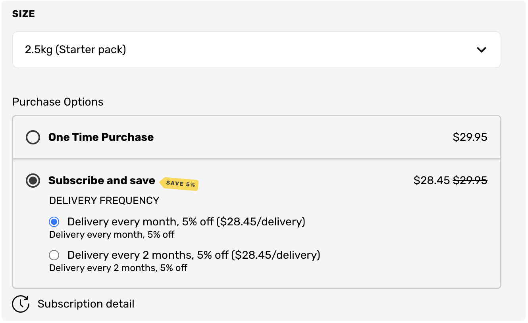Click the struck-through $29.95 original price

470,181
